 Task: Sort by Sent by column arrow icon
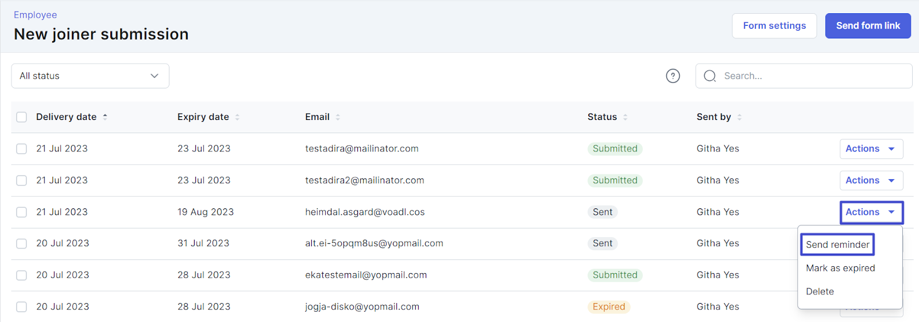pyautogui.click(x=740, y=117)
